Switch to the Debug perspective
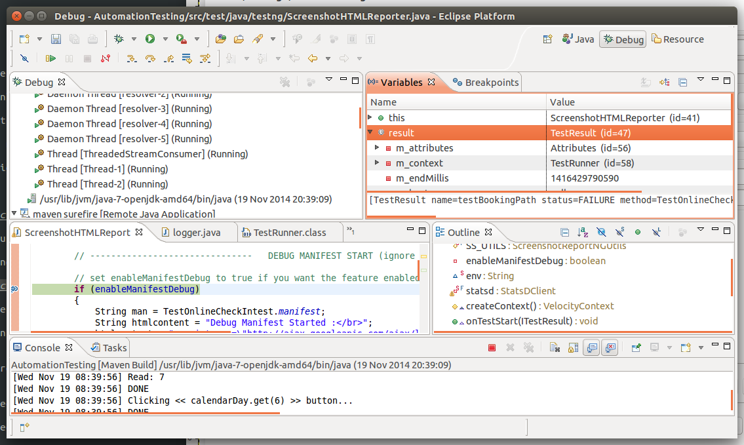 623,39
